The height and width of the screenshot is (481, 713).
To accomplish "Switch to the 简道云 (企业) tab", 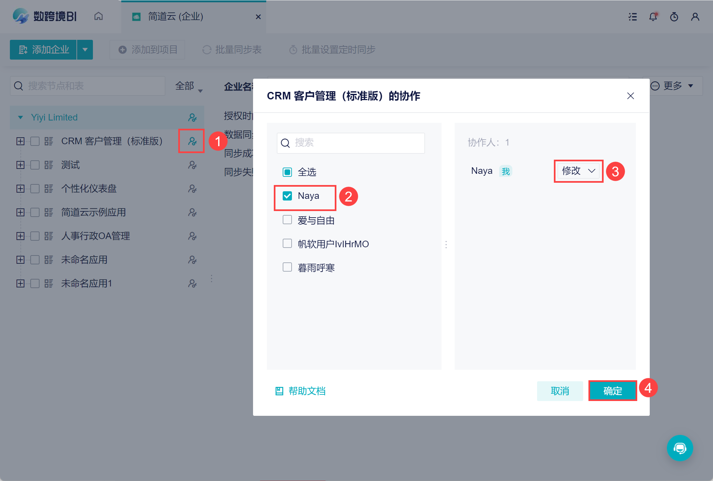I will [175, 16].
